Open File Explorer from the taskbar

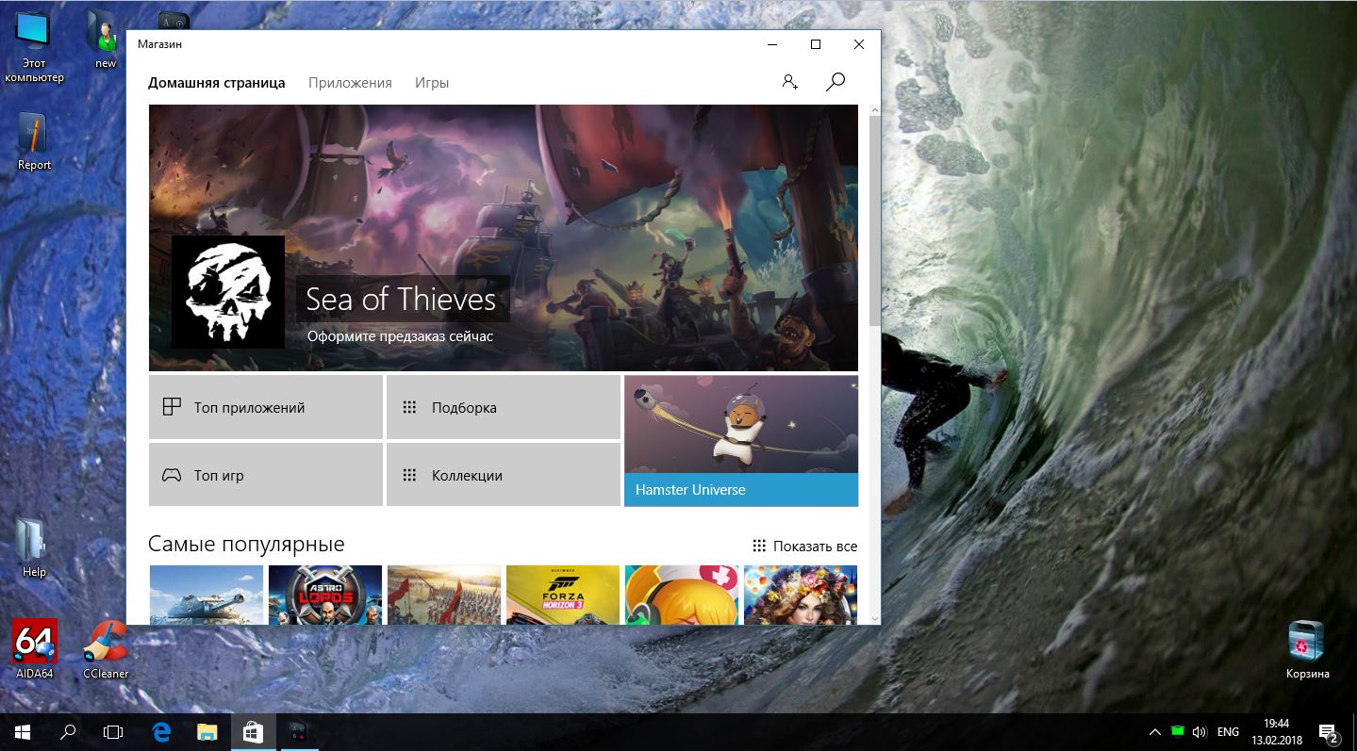(207, 731)
